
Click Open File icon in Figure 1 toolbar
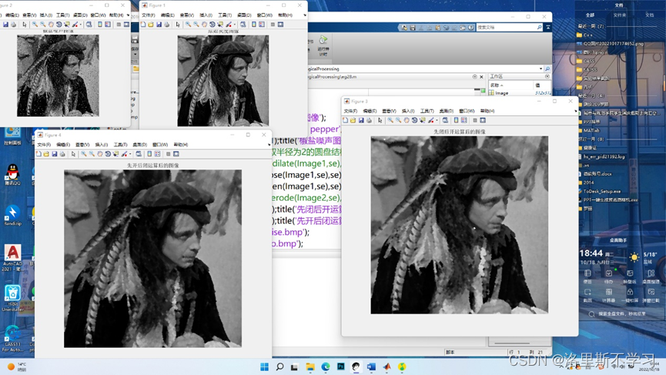[151, 25]
